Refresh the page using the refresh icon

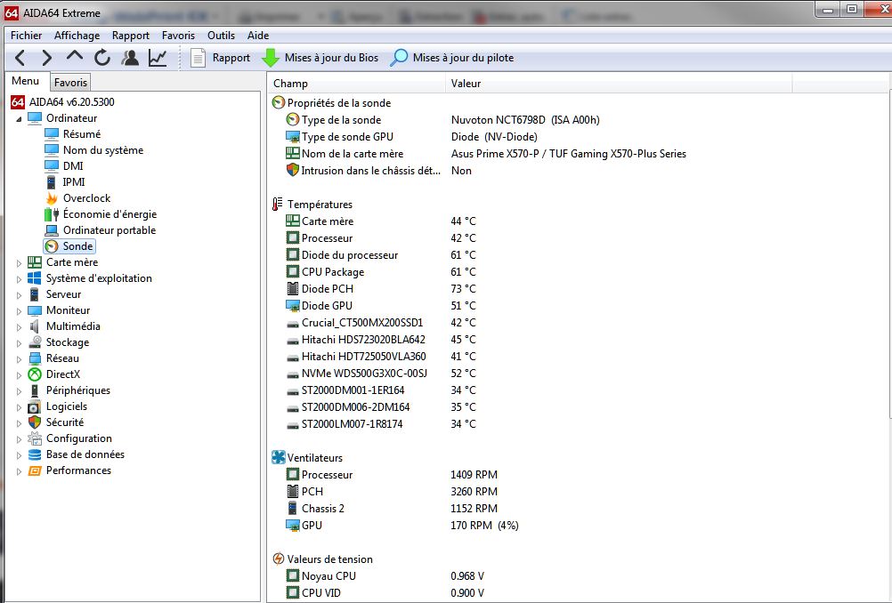pyautogui.click(x=102, y=58)
